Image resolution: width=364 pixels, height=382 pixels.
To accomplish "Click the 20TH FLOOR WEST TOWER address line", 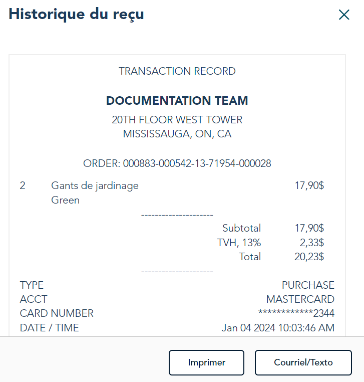I will coord(177,120).
